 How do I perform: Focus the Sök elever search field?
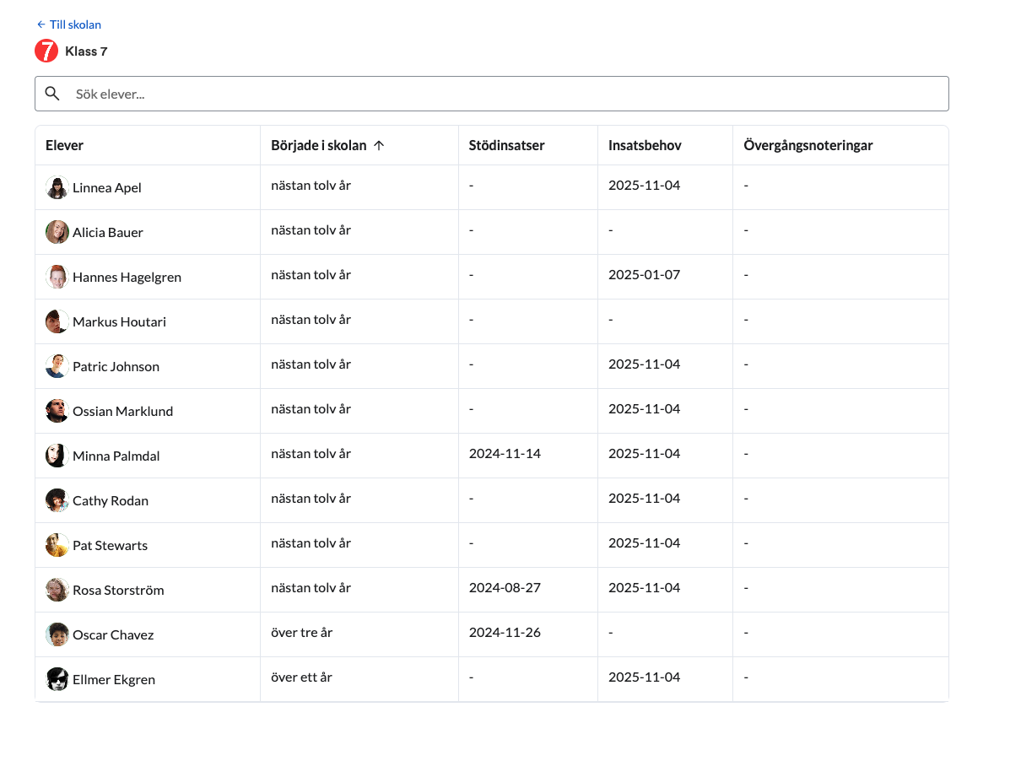point(506,94)
